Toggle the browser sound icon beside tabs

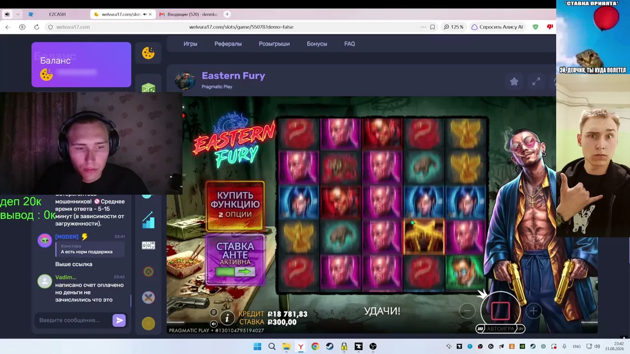(7, 14)
